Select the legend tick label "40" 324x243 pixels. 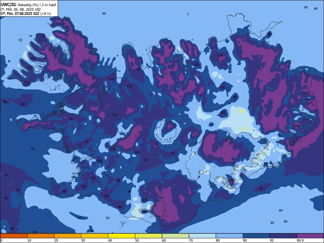110,240
